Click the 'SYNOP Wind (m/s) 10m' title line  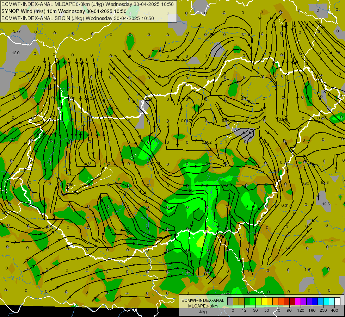[64, 11]
